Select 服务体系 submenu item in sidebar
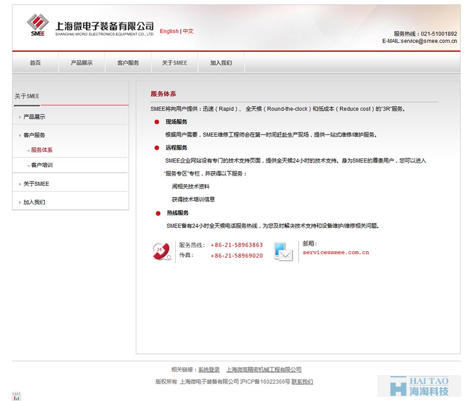This screenshot has height=401, width=466. tap(41, 150)
